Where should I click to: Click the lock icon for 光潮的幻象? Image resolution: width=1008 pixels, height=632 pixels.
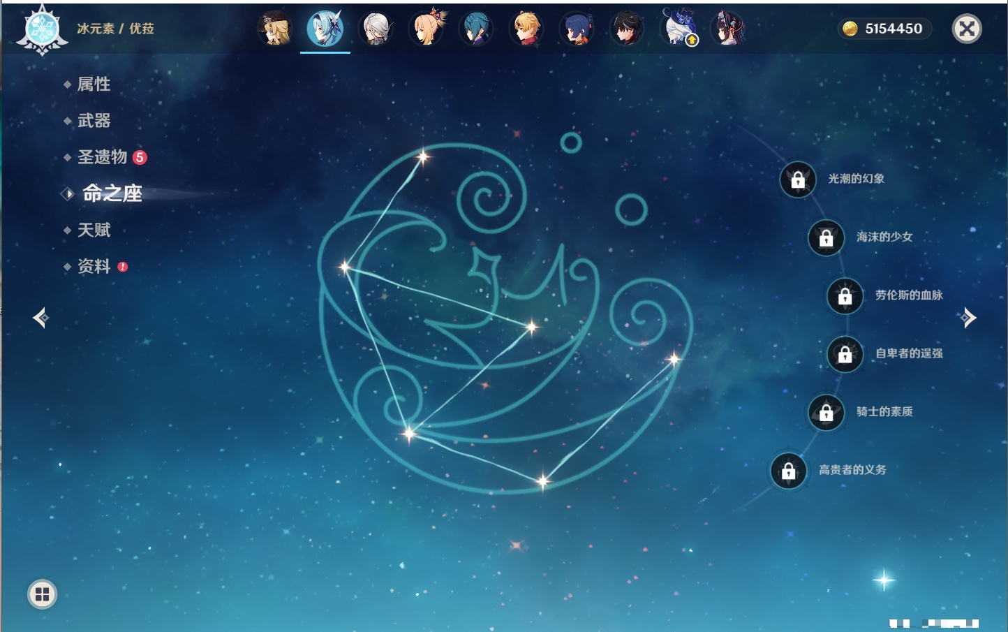(x=798, y=179)
